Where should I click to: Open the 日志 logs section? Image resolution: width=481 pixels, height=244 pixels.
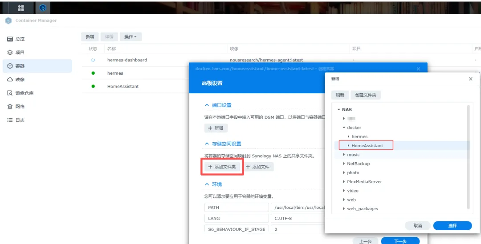click(37, 120)
